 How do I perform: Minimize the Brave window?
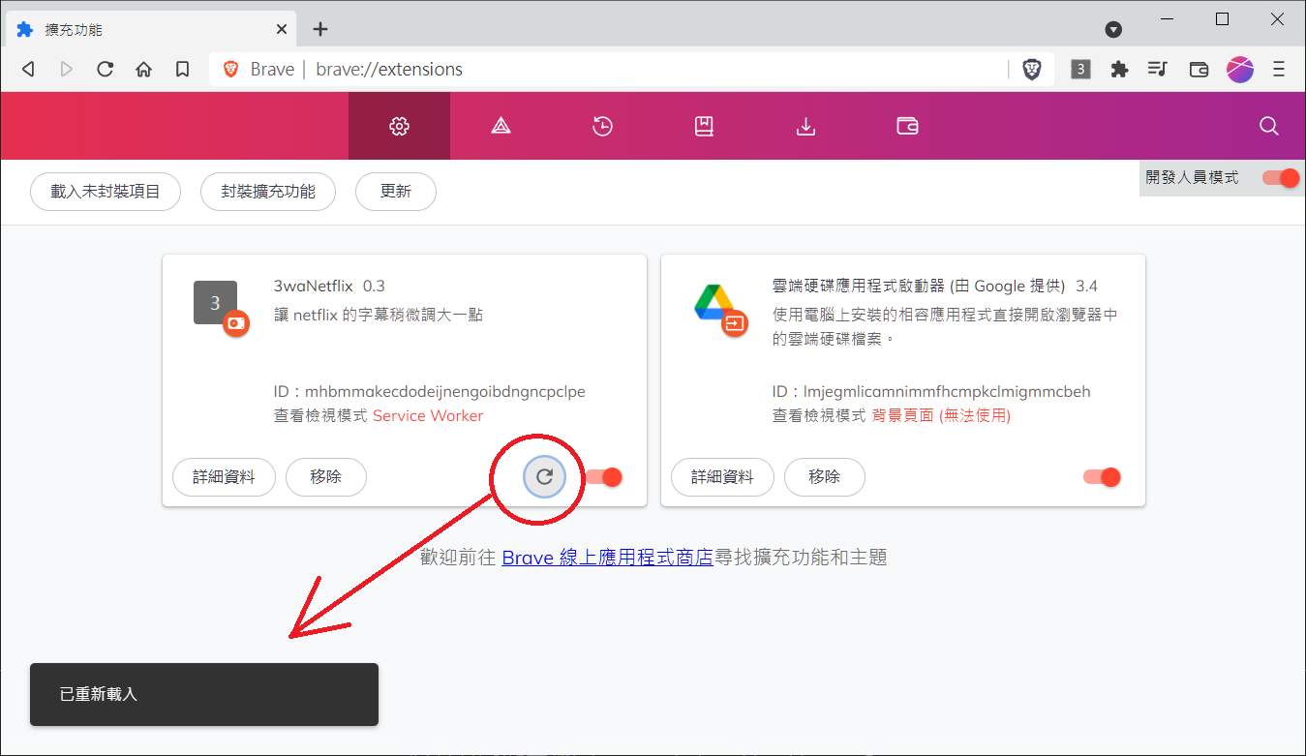click(1168, 19)
